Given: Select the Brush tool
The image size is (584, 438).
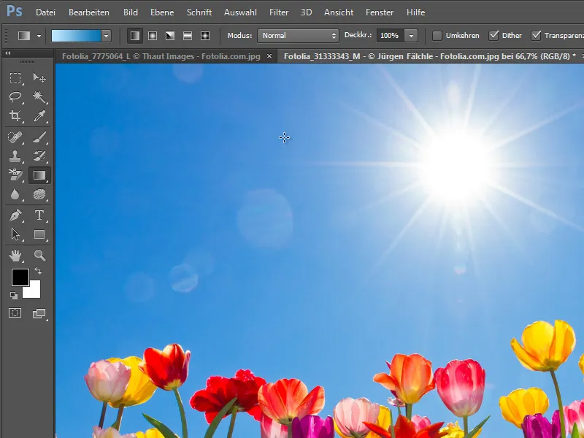Looking at the screenshot, I should [39, 137].
